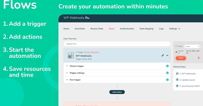The image size is (203, 106).
Task: Go to the Authentication tab
Action: 127,29
